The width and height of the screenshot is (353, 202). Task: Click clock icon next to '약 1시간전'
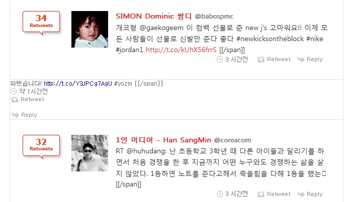click(x=14, y=91)
